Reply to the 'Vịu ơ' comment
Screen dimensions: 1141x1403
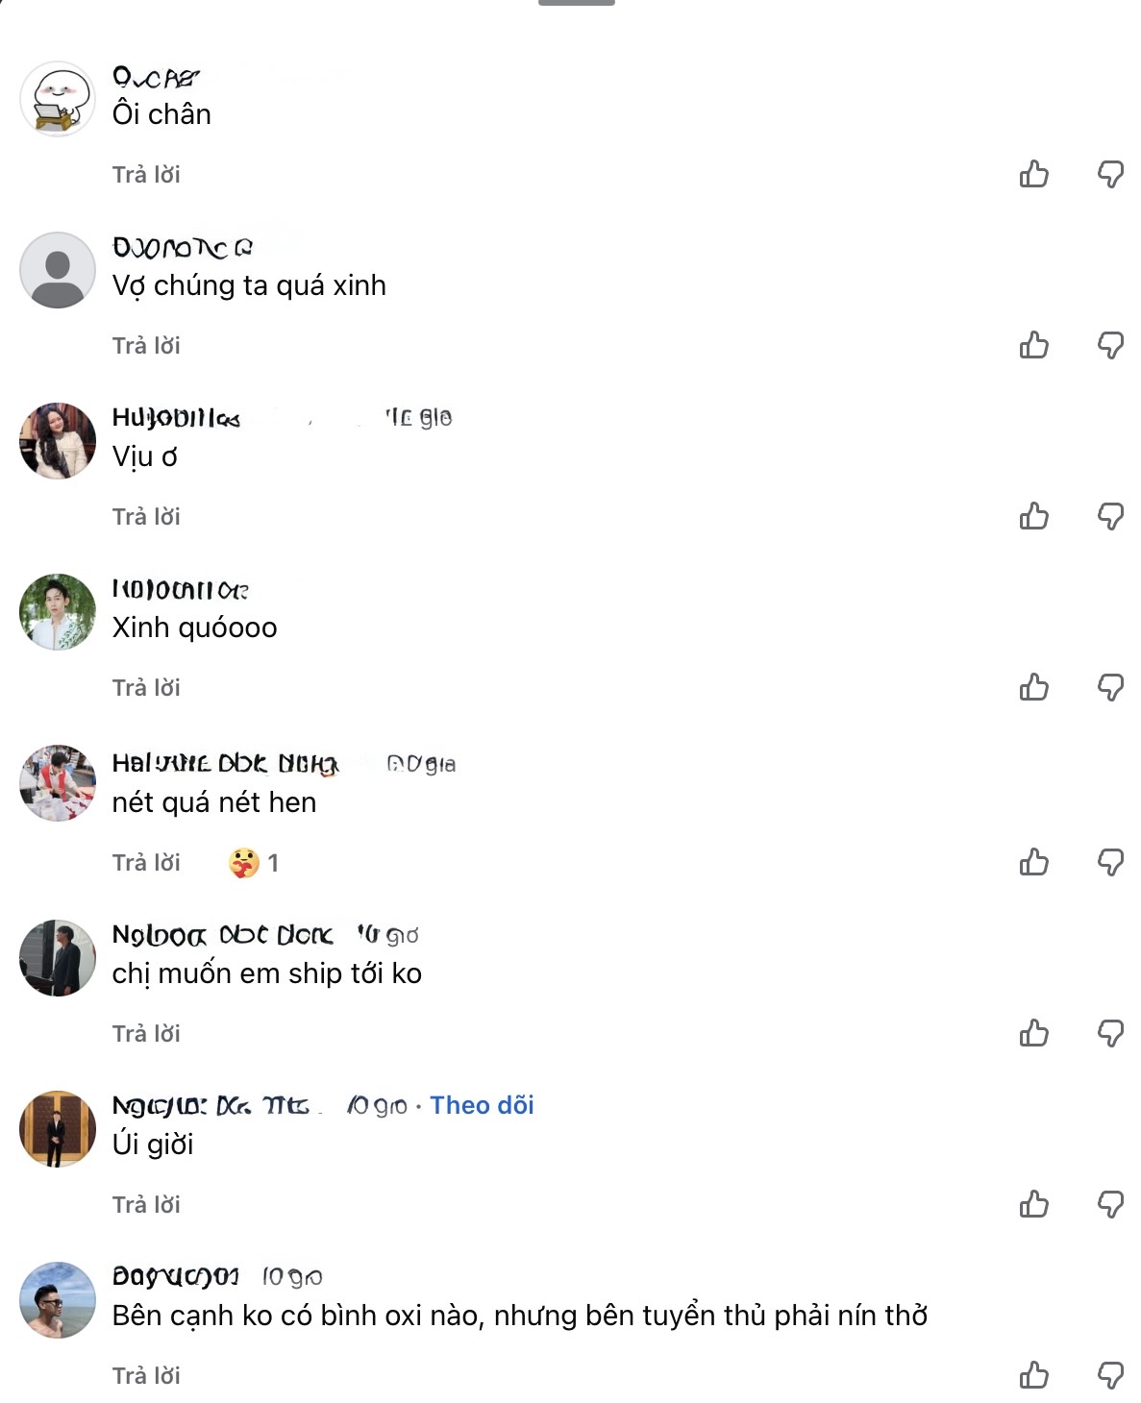[146, 516]
